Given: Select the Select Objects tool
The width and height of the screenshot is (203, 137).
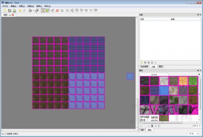Looking at the screenshot, I should (x=67, y=10).
